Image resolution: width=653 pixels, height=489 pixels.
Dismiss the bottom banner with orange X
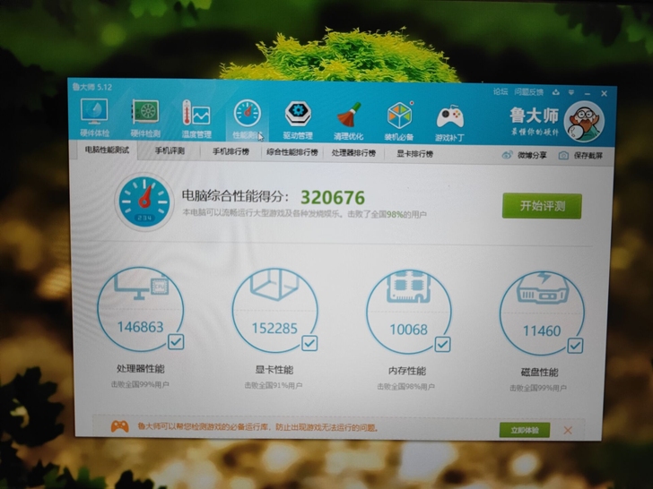pyautogui.click(x=568, y=431)
